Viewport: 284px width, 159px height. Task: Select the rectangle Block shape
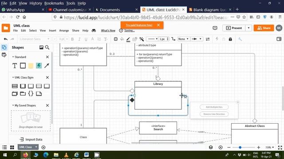[23, 66]
